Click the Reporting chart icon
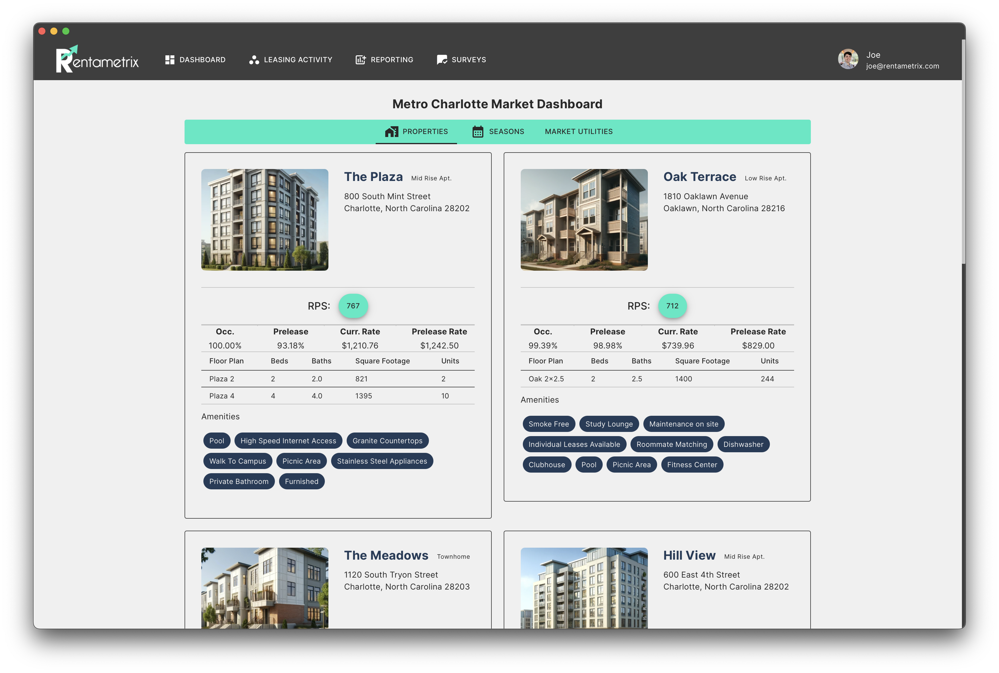999x673 pixels. click(x=360, y=60)
